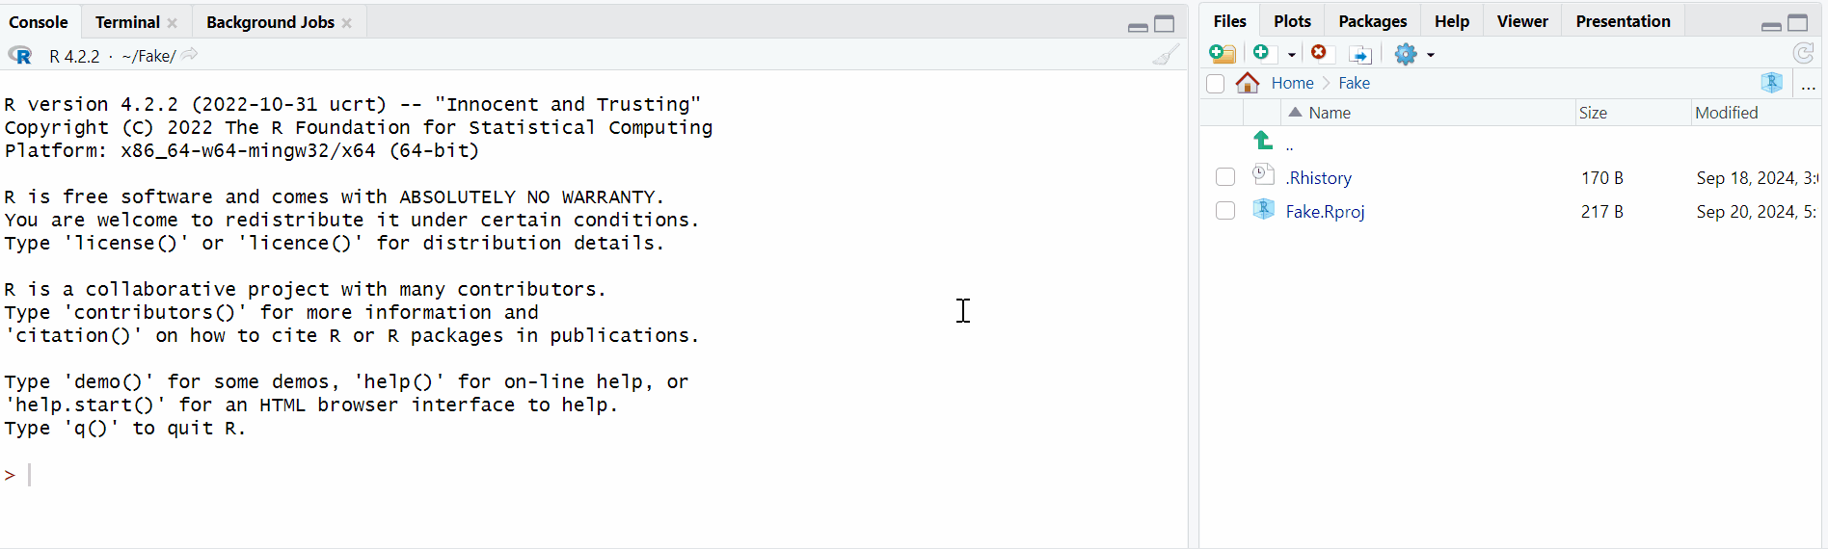Open the Packages tab
This screenshot has width=1828, height=549.
pyautogui.click(x=1372, y=21)
